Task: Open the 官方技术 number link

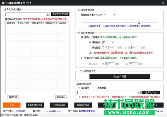Action: pos(20,111)
